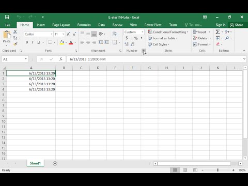Select the Format Painter brush icon

[16, 44]
